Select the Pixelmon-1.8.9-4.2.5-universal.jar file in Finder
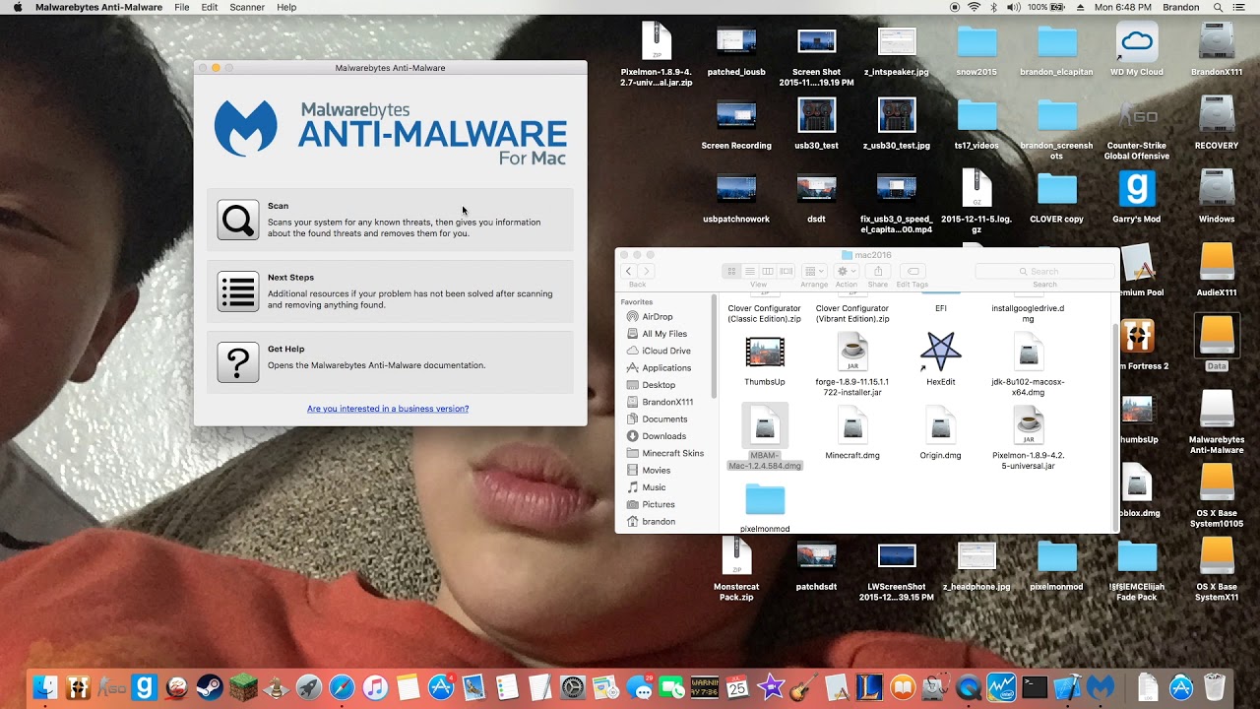The height and width of the screenshot is (709, 1260). [1028, 436]
